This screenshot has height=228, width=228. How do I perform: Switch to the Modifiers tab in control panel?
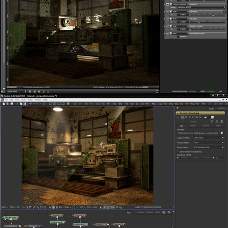222,108
